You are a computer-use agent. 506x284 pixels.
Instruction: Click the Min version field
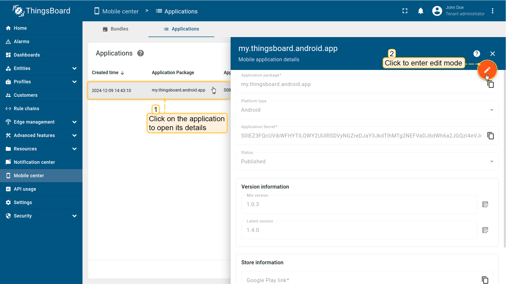coord(359,204)
